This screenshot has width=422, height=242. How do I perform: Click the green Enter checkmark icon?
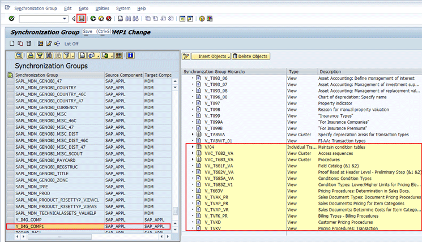[11, 19]
